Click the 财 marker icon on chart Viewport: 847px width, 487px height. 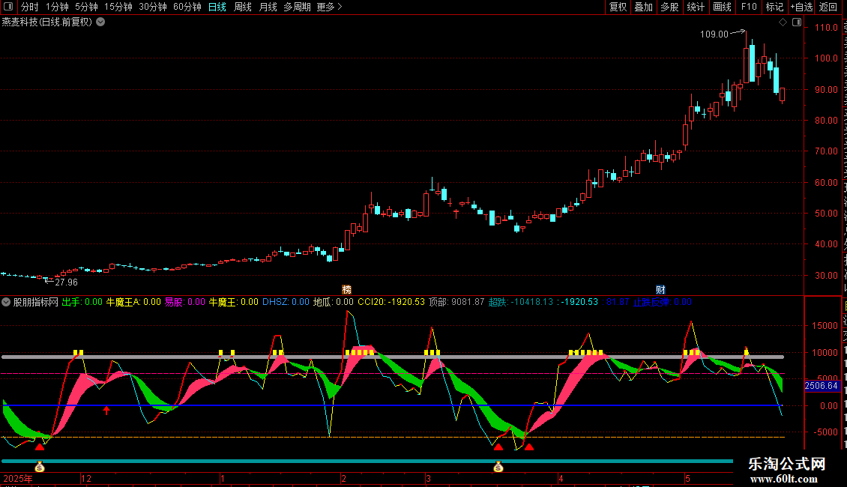(660, 290)
